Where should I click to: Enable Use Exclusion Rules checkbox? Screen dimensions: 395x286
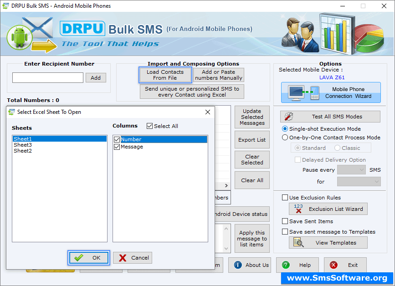(285, 198)
